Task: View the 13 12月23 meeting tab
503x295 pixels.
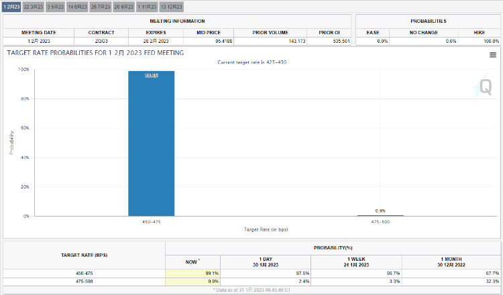Action: [x=170, y=6]
